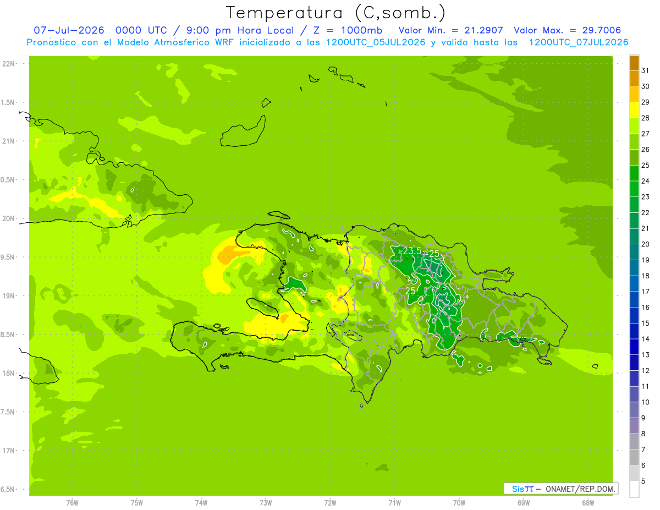Click the "23.5" contour label on map

tap(413, 251)
